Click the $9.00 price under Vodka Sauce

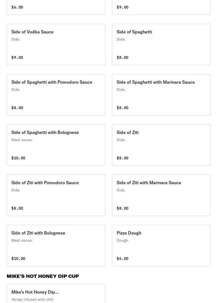17,57
